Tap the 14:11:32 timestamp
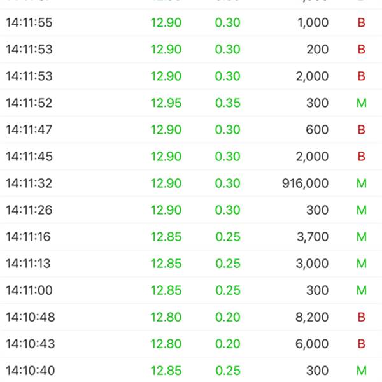Screen dimensions: 382x382 [x=29, y=183]
